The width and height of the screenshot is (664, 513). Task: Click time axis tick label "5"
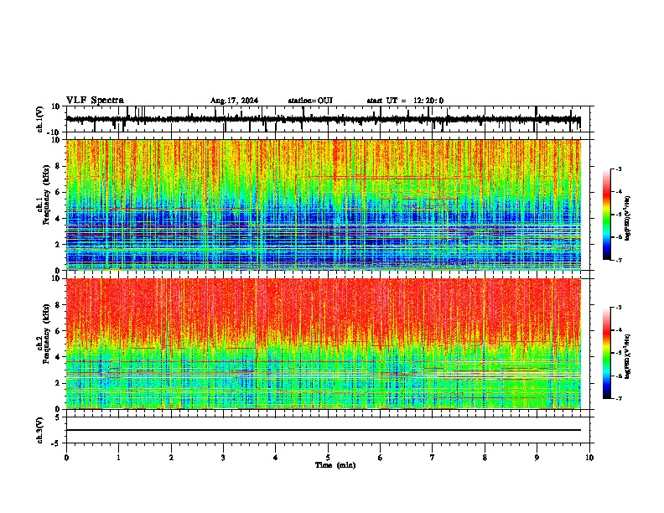point(328,458)
